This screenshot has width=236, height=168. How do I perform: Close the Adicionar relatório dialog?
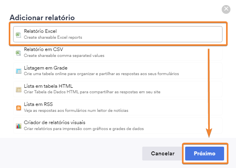(226, 9)
